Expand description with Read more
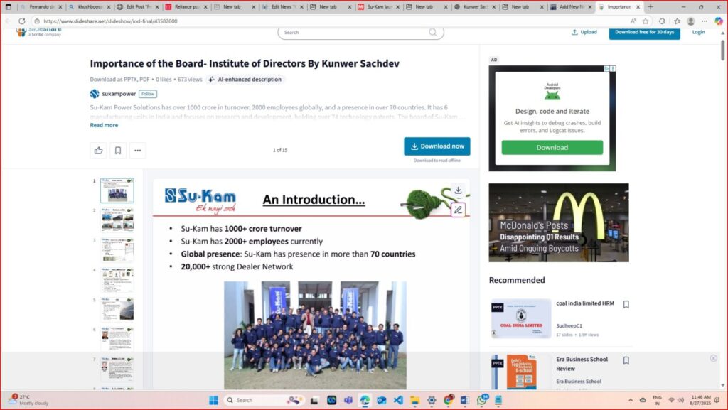Screen dimensions: 728x410 104,125
